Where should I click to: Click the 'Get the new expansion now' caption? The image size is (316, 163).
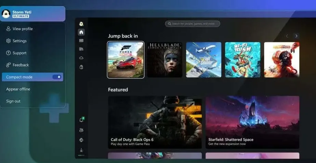pos(227,144)
